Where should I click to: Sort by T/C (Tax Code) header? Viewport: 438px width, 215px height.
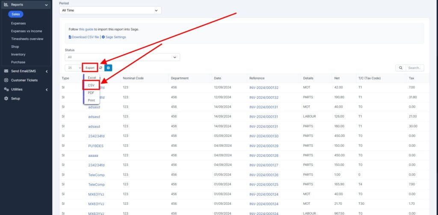coord(369,78)
